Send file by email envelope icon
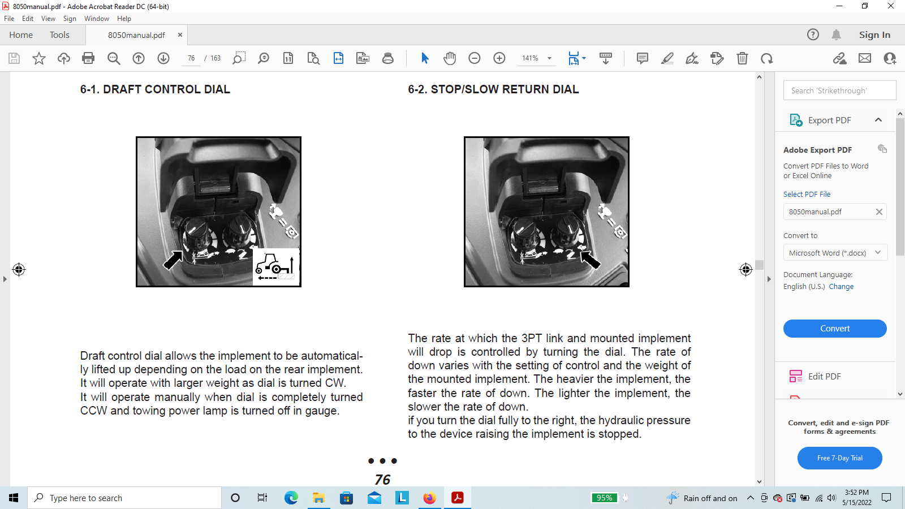The width and height of the screenshot is (905, 509). coord(865,58)
